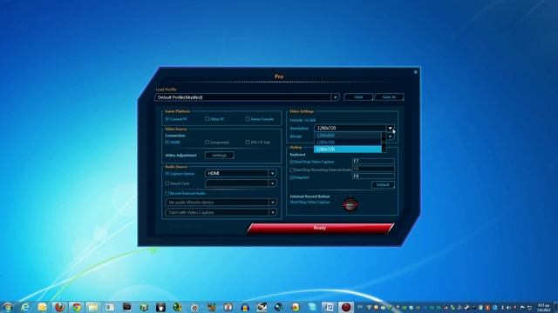Choose 1280x800 from resolution list

pyautogui.click(x=347, y=136)
